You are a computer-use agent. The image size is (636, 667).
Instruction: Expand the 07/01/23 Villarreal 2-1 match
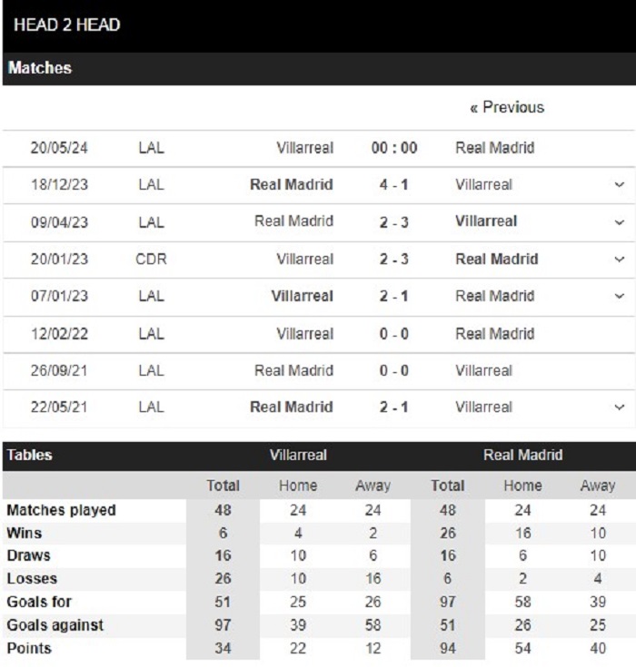(619, 296)
